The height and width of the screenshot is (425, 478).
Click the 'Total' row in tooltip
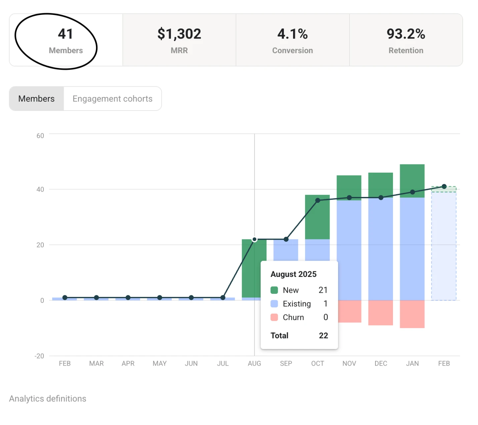[299, 336]
